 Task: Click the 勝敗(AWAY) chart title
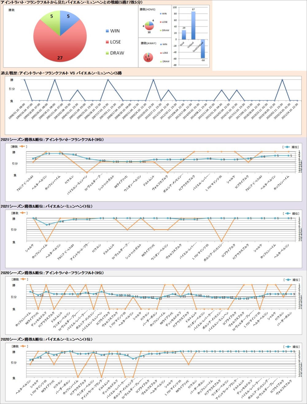[149, 43]
